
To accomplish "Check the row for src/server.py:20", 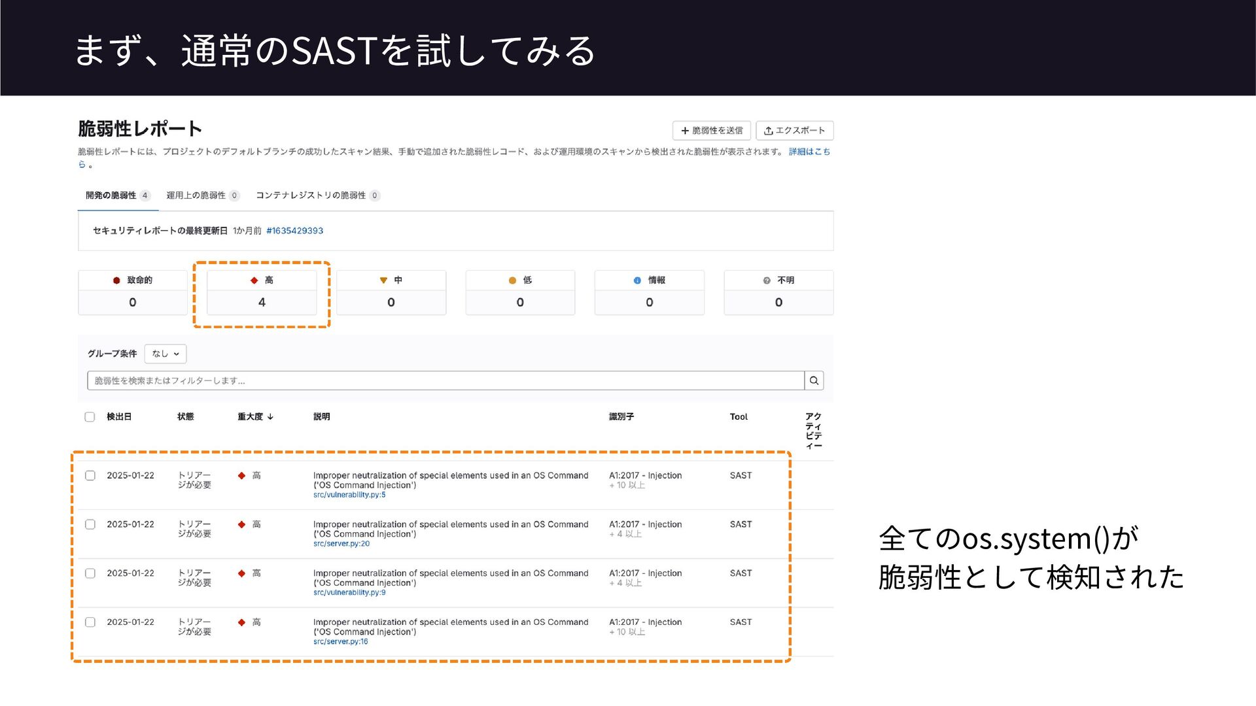I will (x=90, y=524).
